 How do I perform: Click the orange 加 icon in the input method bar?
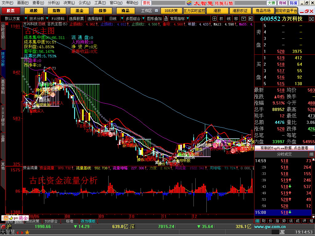(x=6, y=218)
